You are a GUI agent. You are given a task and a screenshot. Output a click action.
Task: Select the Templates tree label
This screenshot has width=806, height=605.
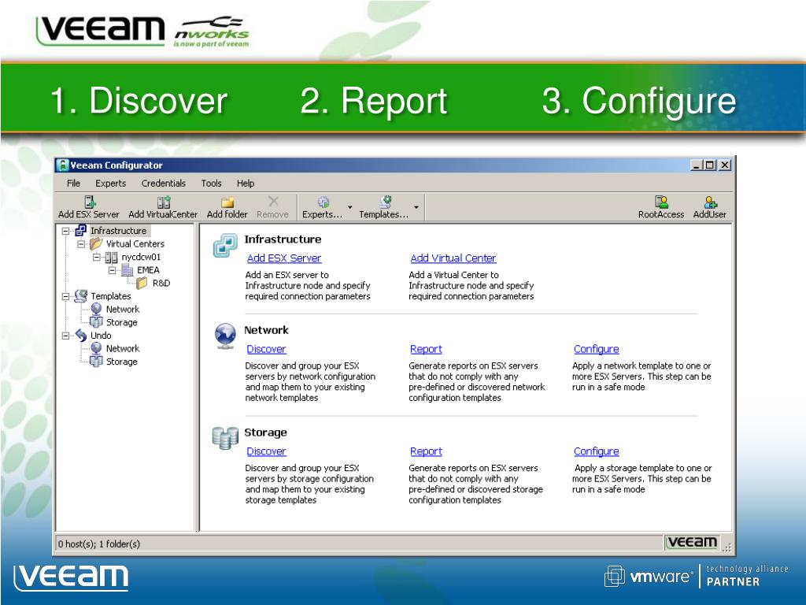click(x=110, y=296)
